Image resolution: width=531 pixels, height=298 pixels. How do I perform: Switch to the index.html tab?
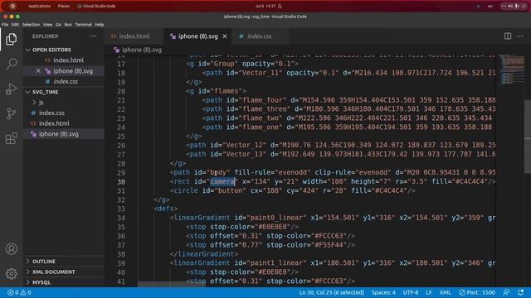coord(134,36)
